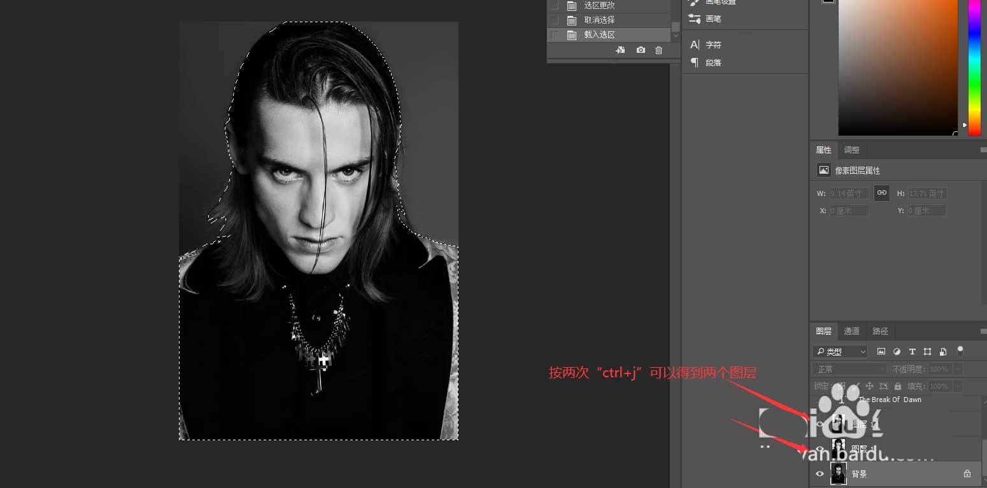The width and height of the screenshot is (987, 488).
Task: Click the 不透明度 opacity value field
Action: pos(940,369)
